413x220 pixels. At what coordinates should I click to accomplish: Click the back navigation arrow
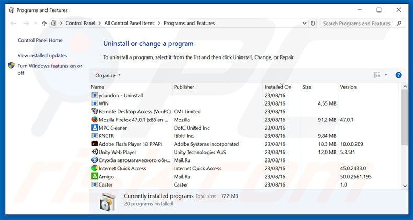[x=13, y=24]
